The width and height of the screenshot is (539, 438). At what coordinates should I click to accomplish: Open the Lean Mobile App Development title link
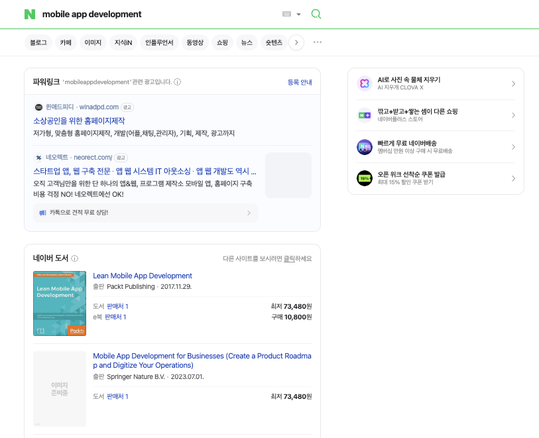point(143,276)
